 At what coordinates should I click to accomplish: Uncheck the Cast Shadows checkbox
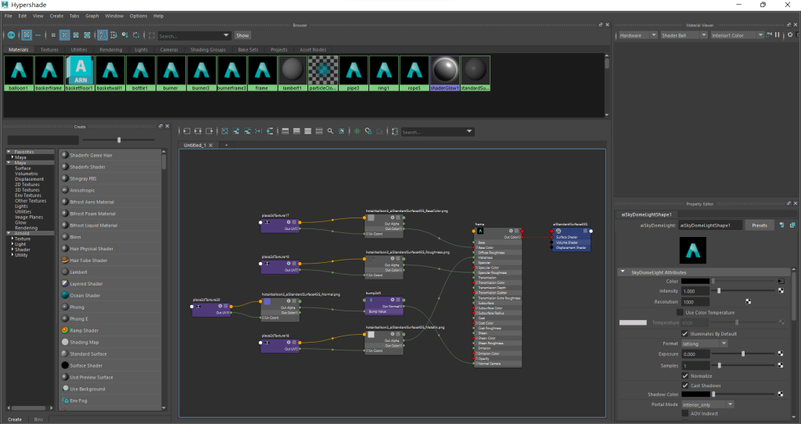click(685, 385)
